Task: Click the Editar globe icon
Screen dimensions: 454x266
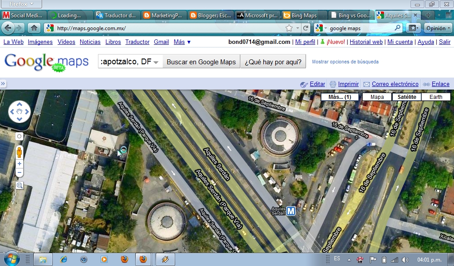Action: coord(305,84)
